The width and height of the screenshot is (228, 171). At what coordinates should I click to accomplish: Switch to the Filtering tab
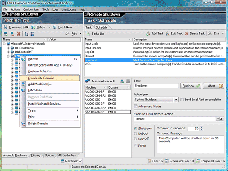tap(36, 155)
